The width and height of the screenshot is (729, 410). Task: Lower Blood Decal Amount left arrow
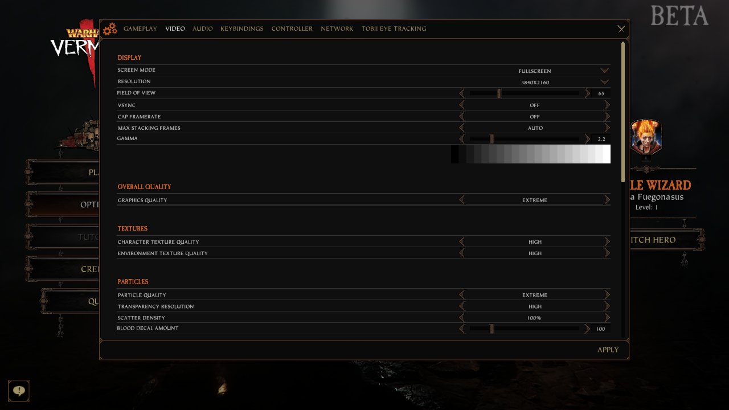point(462,329)
